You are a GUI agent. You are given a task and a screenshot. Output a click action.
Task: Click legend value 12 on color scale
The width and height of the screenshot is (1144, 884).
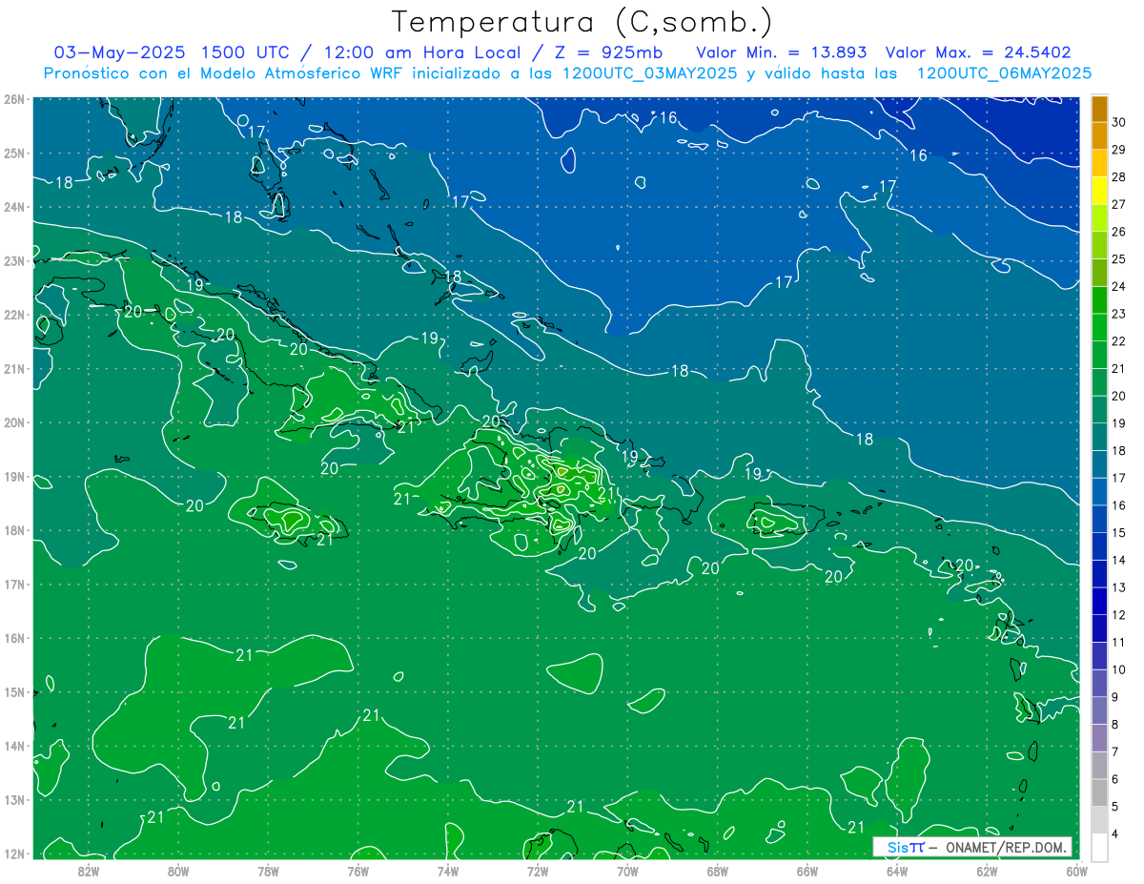tap(1119, 615)
